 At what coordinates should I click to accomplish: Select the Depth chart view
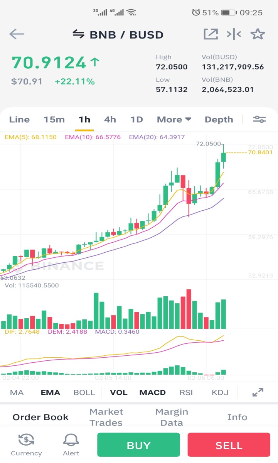tap(219, 120)
